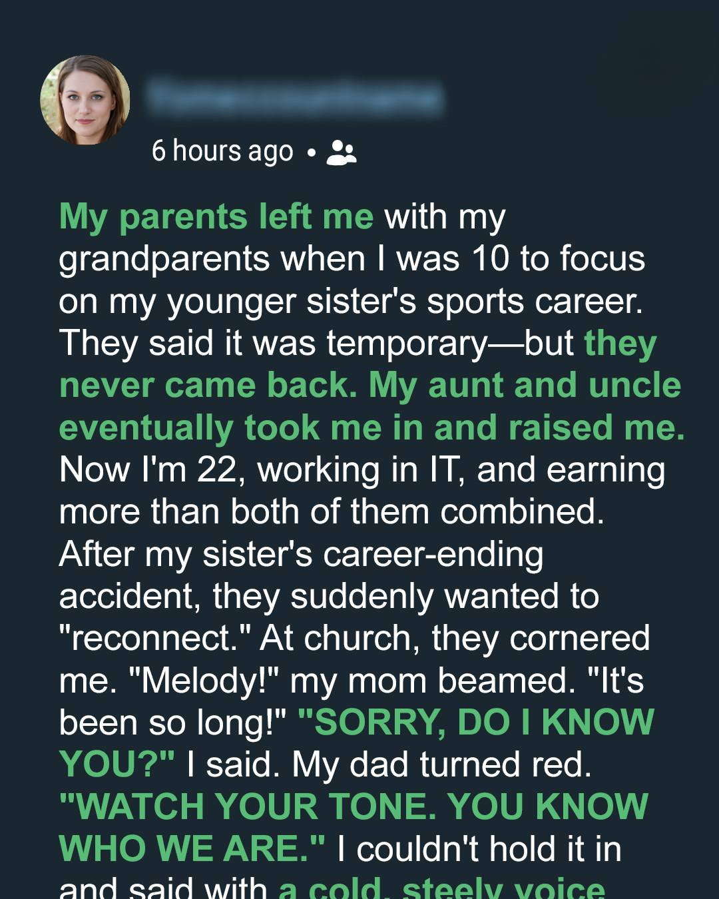Click the 'a cold, steely voice' text

pos(441,888)
